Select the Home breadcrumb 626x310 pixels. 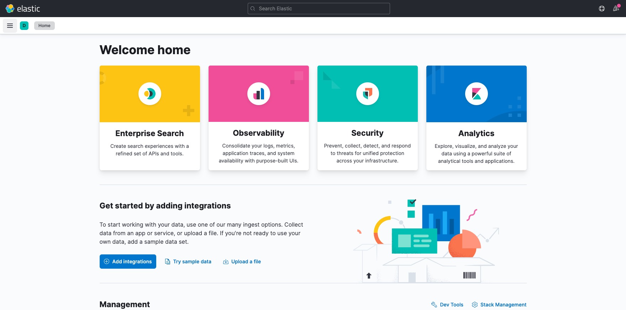click(x=44, y=26)
